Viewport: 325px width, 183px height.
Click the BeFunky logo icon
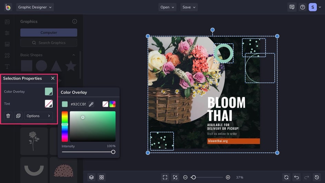8,7
